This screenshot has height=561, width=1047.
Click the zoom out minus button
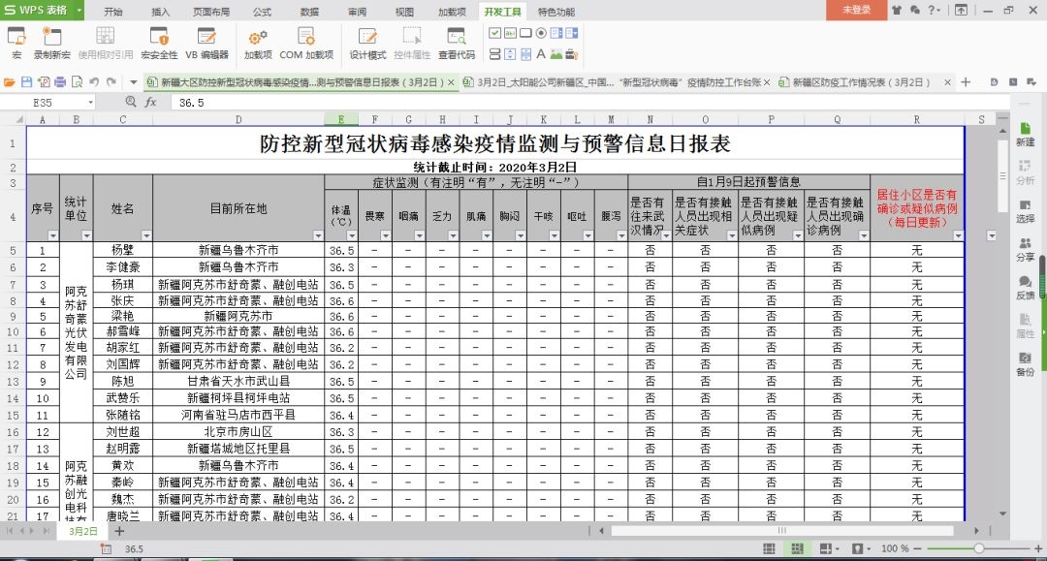point(918,548)
